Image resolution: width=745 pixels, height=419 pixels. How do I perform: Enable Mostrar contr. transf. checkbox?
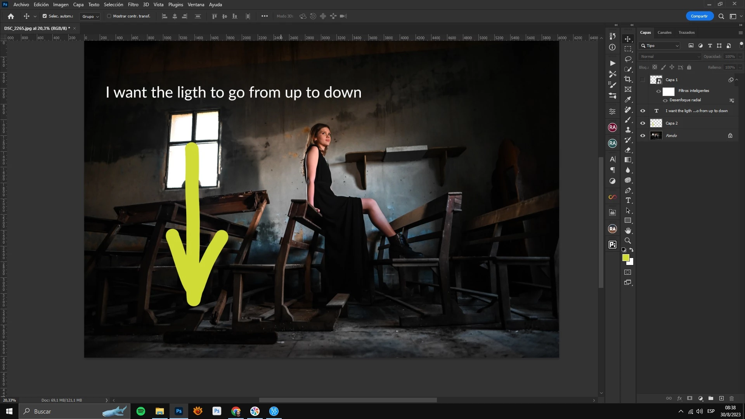point(109,16)
